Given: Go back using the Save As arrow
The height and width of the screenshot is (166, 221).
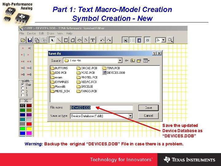Looking at the screenshot, I should click(x=126, y=61).
